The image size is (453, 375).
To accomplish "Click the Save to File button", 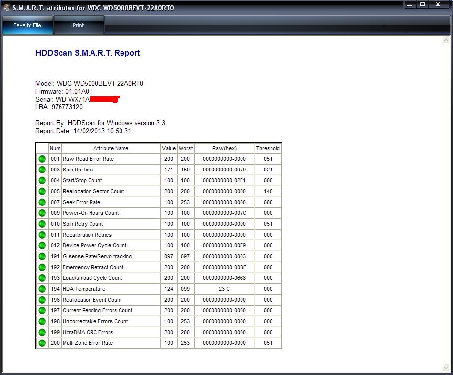I will (28, 25).
